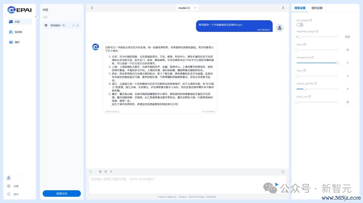Click the document file icon above the input
363x203 pixels.
(111, 171)
